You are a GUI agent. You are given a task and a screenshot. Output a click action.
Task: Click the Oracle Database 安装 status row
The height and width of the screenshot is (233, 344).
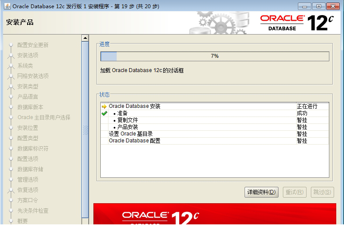[x=214, y=107]
